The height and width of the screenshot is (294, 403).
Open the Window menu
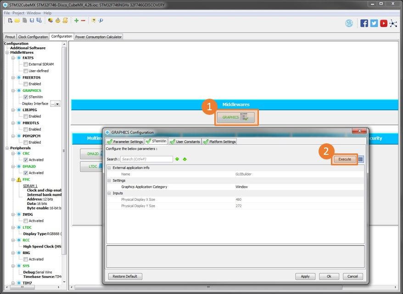click(34, 13)
